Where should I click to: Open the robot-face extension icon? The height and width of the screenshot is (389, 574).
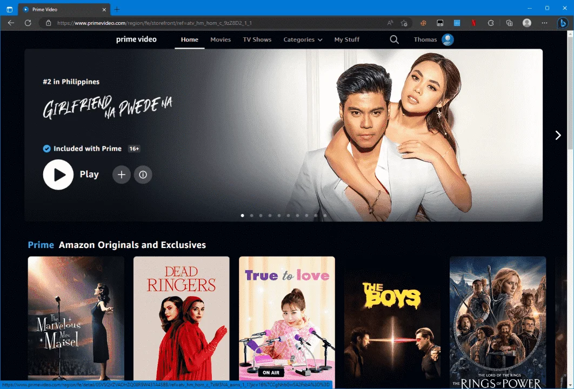click(x=440, y=23)
